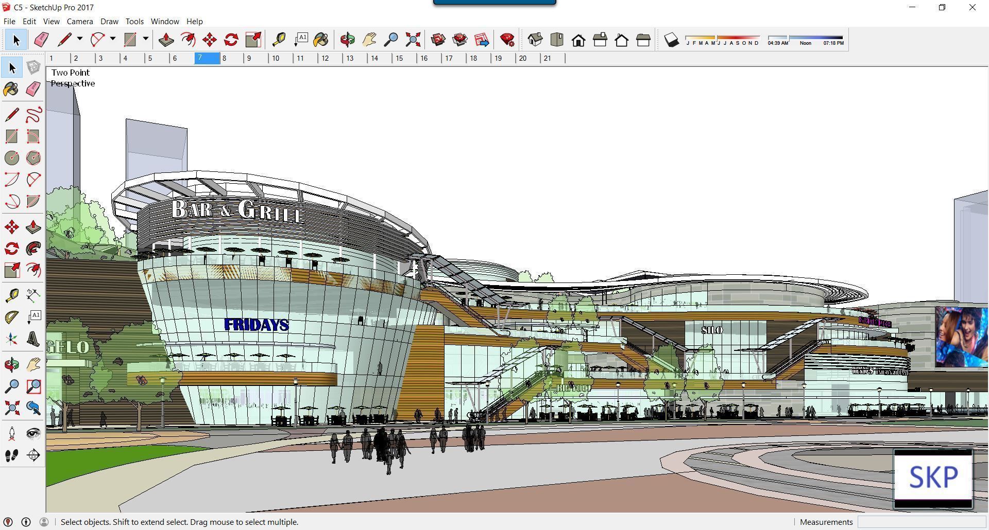Open the View menu

click(x=51, y=21)
